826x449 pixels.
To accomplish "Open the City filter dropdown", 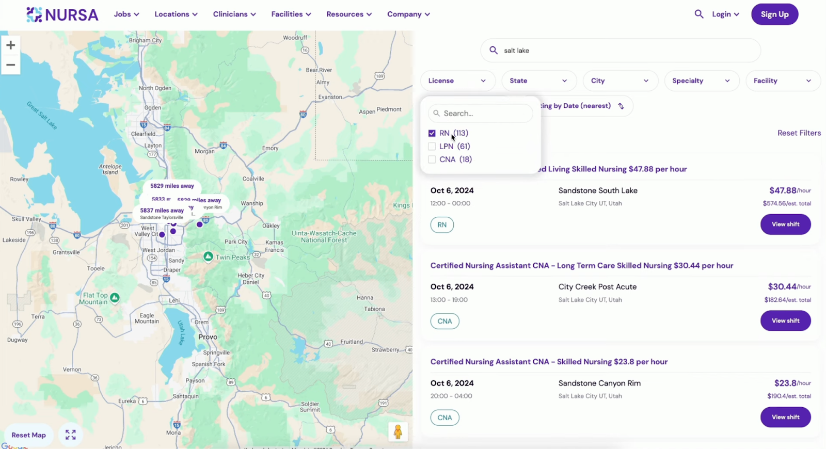I will click(621, 81).
